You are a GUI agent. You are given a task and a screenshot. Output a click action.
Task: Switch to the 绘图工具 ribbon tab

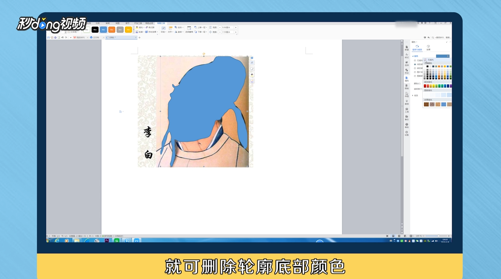click(x=161, y=23)
